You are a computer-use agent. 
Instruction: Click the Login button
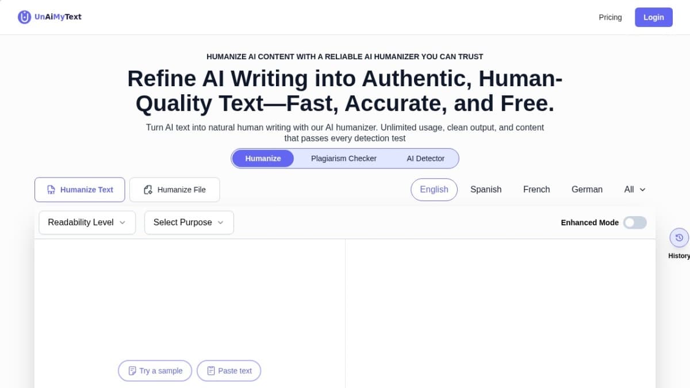653,17
